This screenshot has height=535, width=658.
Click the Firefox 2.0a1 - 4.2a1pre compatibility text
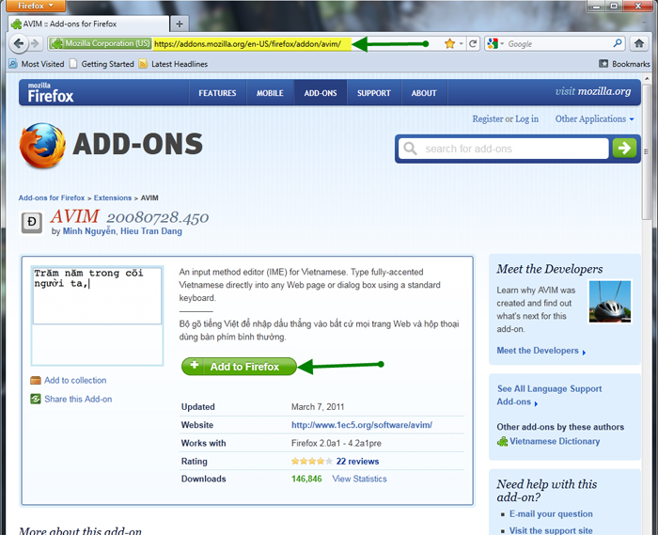tap(337, 443)
